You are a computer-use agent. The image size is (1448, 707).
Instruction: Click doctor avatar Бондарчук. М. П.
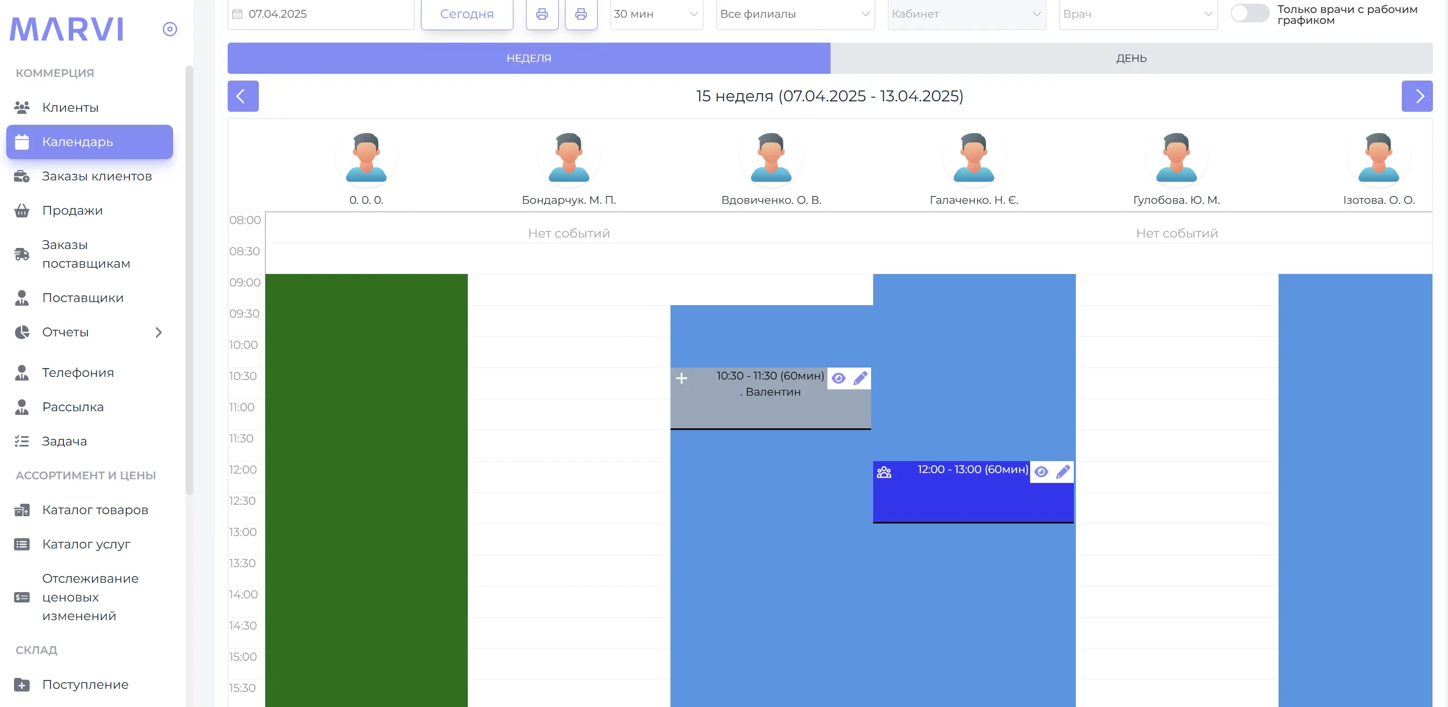pos(569,158)
